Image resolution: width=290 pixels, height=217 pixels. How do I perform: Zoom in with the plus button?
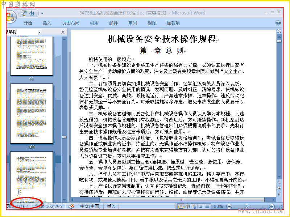pos(272,206)
